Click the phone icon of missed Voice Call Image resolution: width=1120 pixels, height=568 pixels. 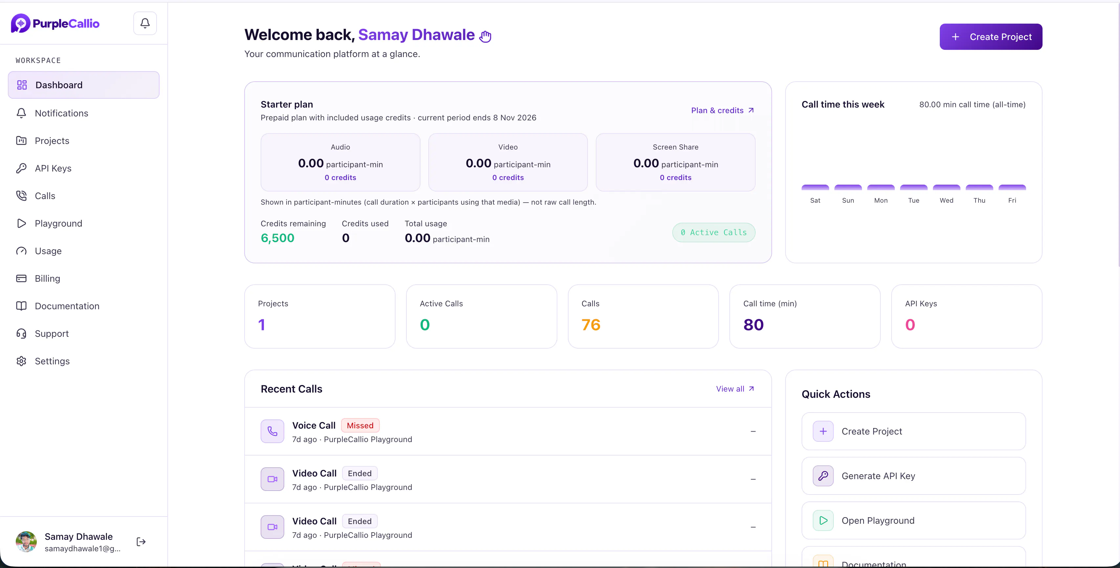pyautogui.click(x=272, y=431)
